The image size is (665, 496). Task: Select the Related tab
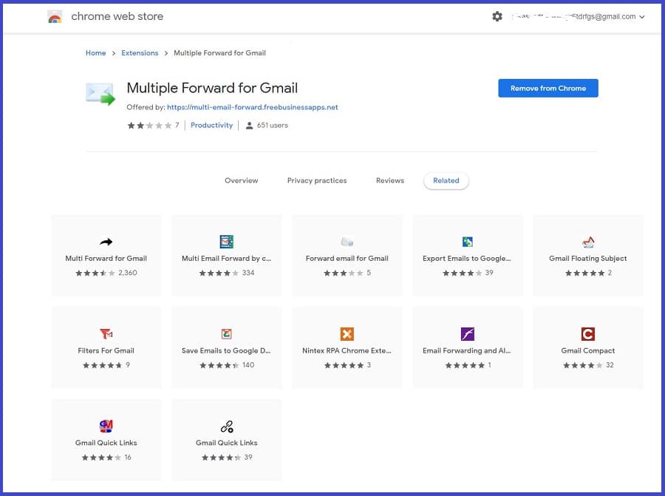[446, 181]
